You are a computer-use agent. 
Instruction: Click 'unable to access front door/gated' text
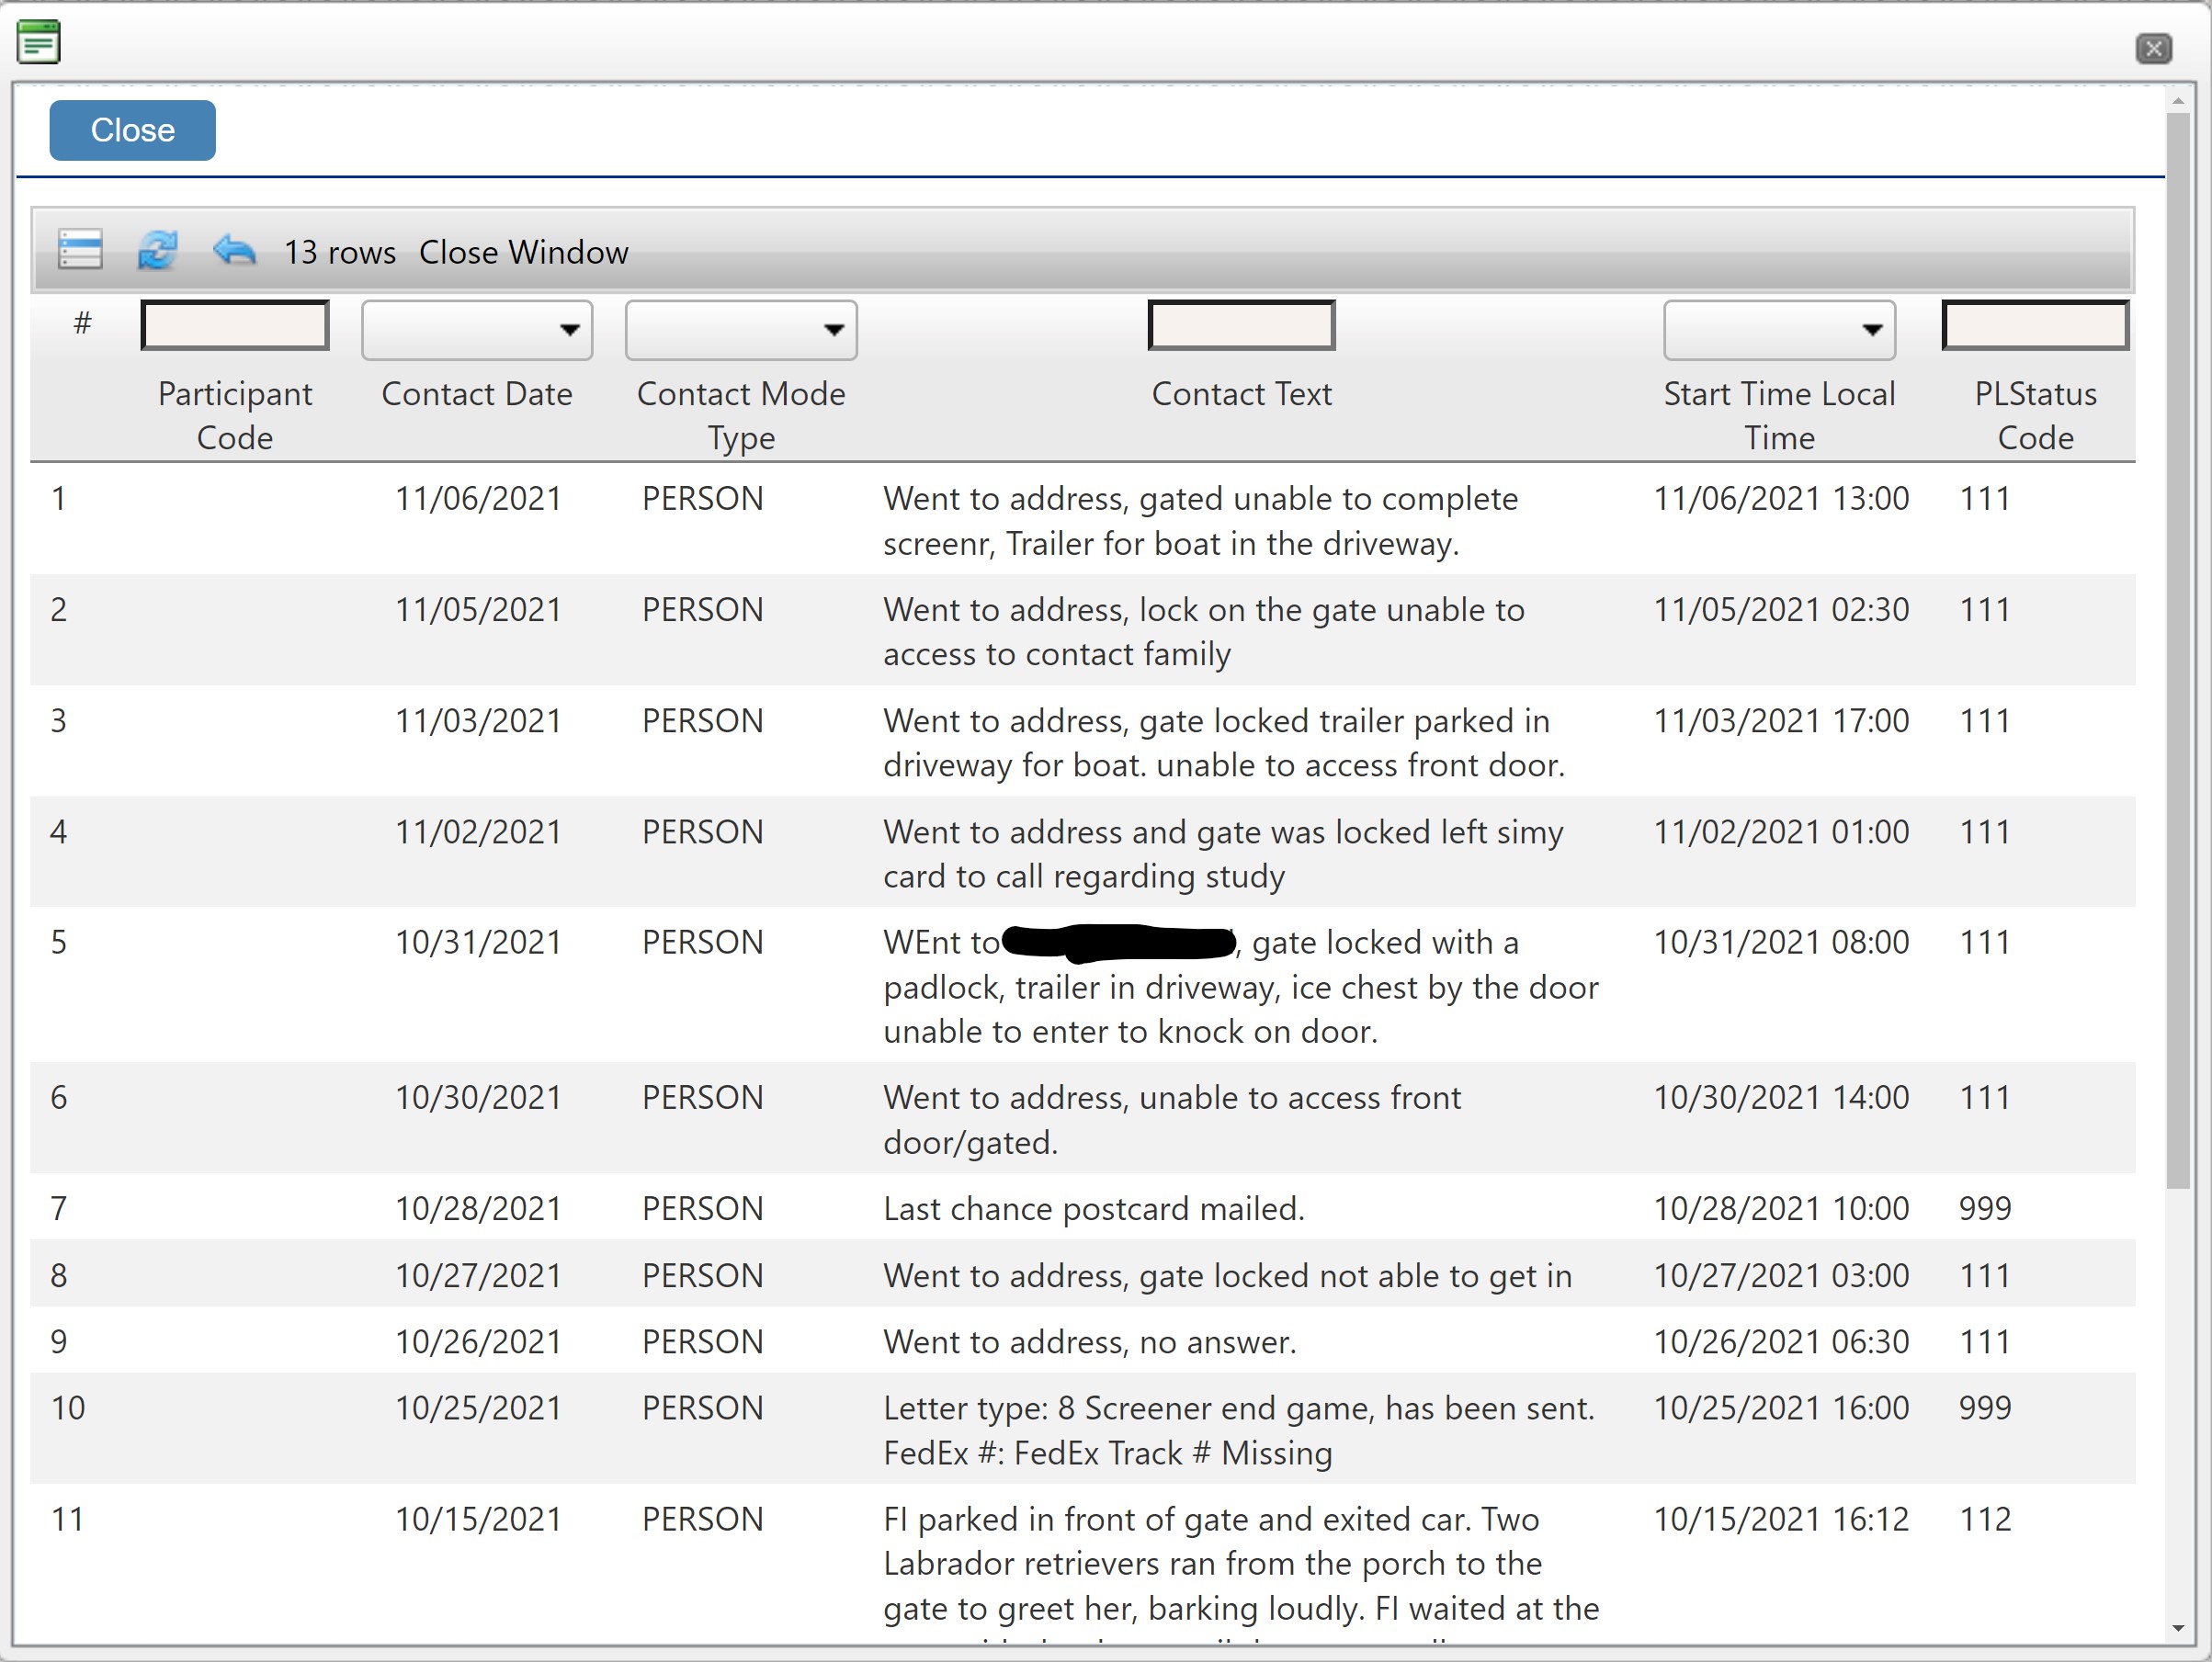tap(1172, 1120)
